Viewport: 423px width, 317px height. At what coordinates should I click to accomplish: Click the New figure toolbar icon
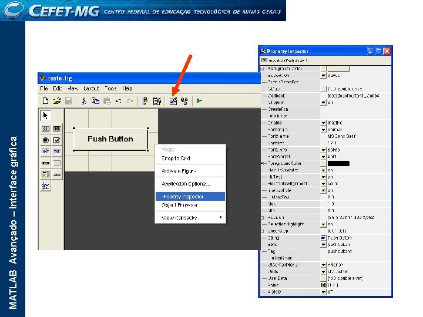pyautogui.click(x=45, y=101)
